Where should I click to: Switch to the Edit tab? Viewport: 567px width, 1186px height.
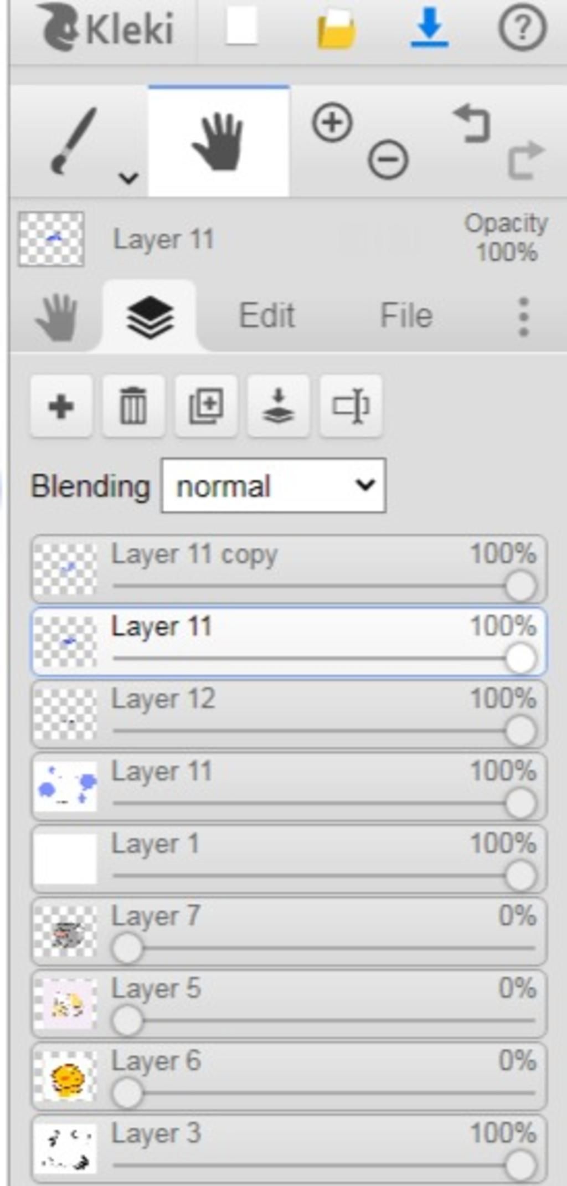click(x=267, y=316)
